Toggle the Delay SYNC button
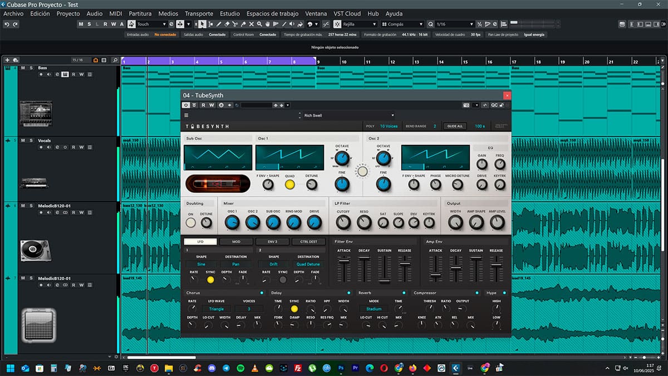 (294, 308)
